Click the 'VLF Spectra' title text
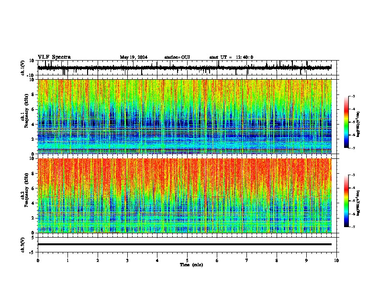379x292 pixels. (54, 57)
